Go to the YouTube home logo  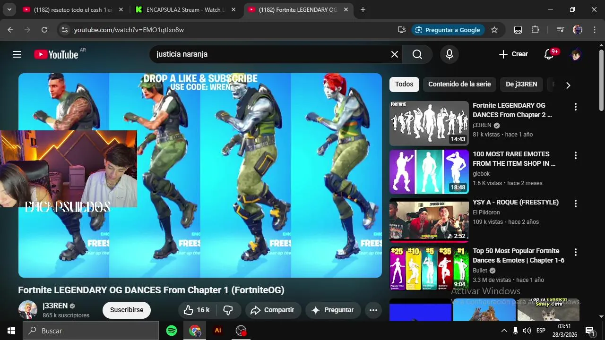[57, 54]
